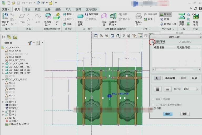Screen dimensions: 202x135
Task: Click the Classify (分类) tool
Action: point(67,24)
